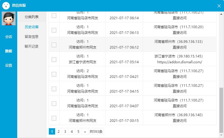Check the box for visit at 00:15

click(x=54, y=118)
